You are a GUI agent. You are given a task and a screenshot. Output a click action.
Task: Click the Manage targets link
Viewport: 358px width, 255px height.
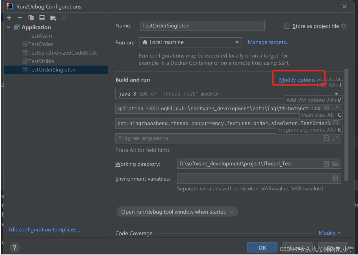(268, 42)
